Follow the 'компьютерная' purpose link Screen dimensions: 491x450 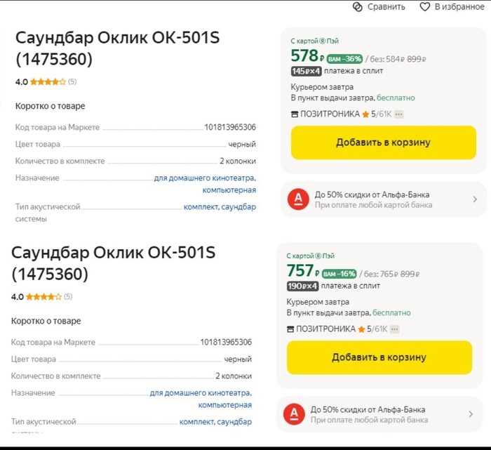coord(229,190)
